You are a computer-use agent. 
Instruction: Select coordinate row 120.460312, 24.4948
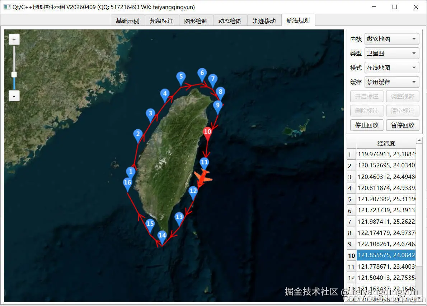pyautogui.click(x=386, y=177)
